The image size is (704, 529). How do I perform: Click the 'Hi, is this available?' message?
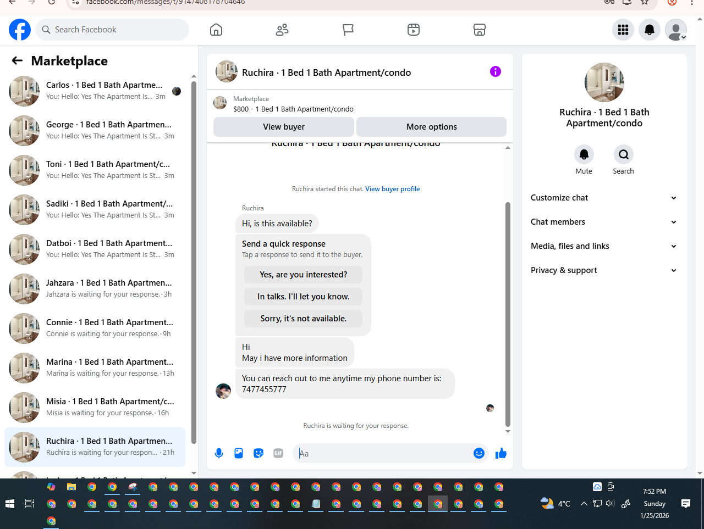pos(277,224)
